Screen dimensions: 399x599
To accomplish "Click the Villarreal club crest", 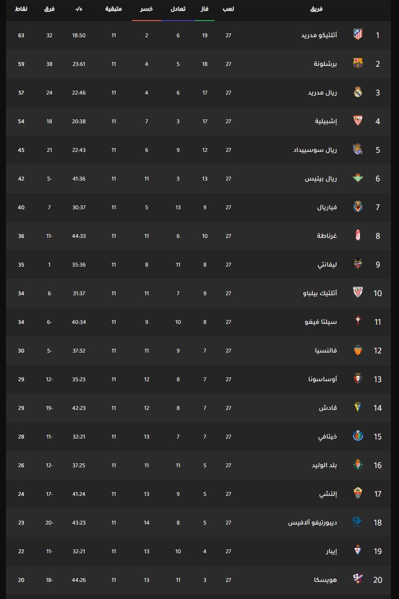I will click(358, 207).
